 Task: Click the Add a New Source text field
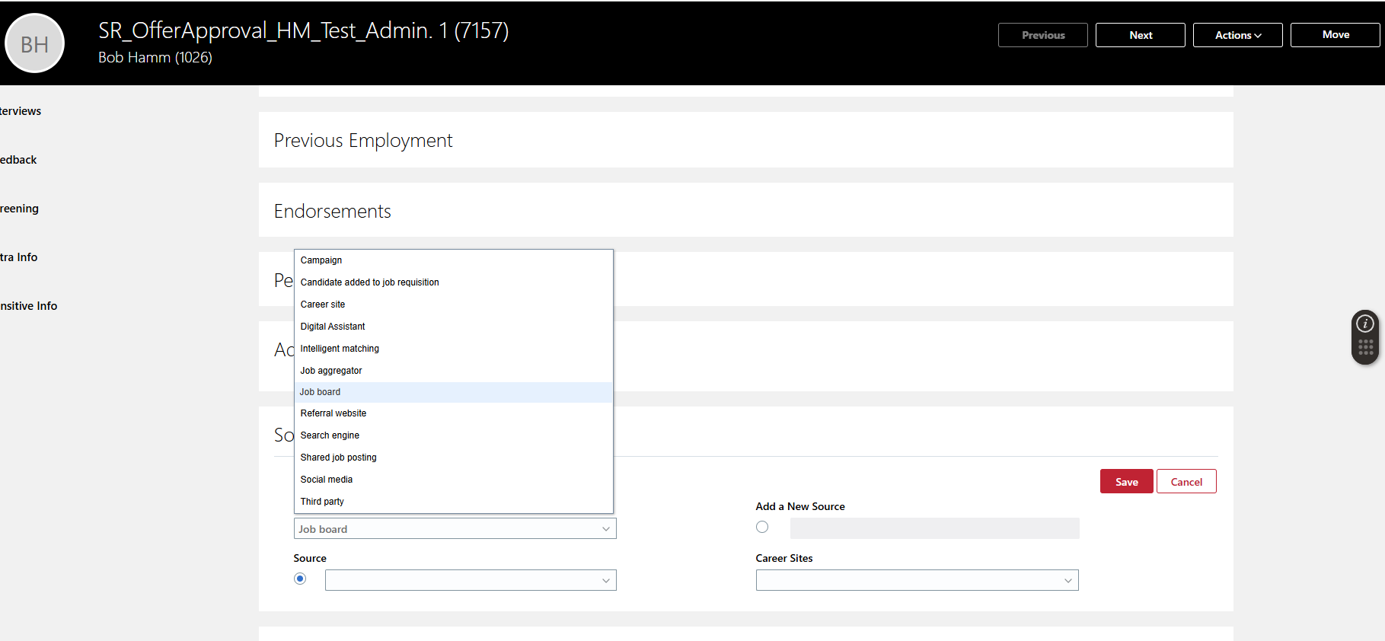934,528
